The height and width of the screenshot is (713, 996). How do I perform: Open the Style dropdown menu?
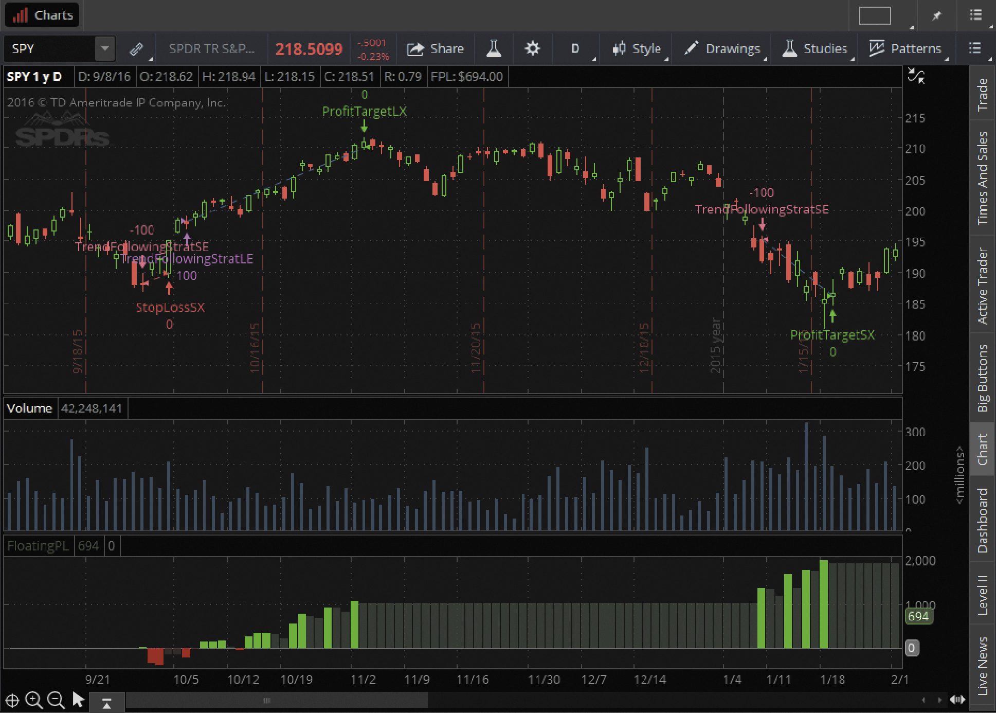click(638, 49)
